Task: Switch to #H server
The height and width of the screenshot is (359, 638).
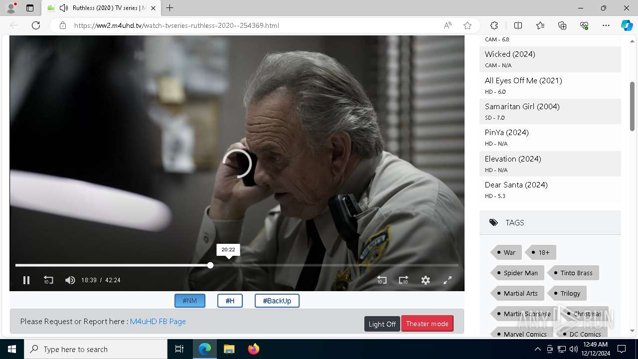Action: [x=230, y=301]
